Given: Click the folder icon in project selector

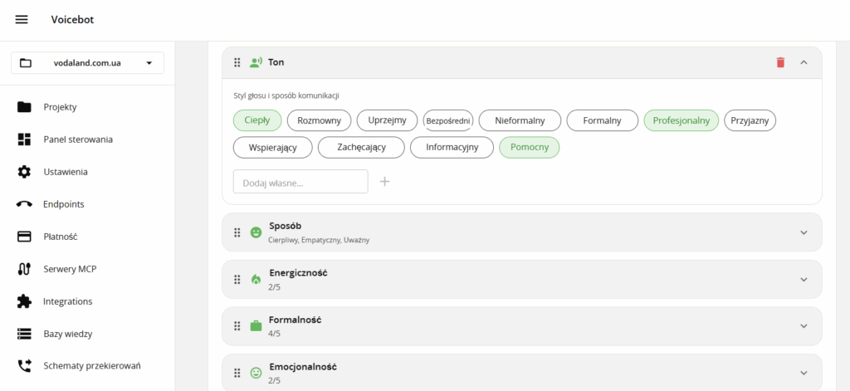Looking at the screenshot, I should [x=26, y=63].
